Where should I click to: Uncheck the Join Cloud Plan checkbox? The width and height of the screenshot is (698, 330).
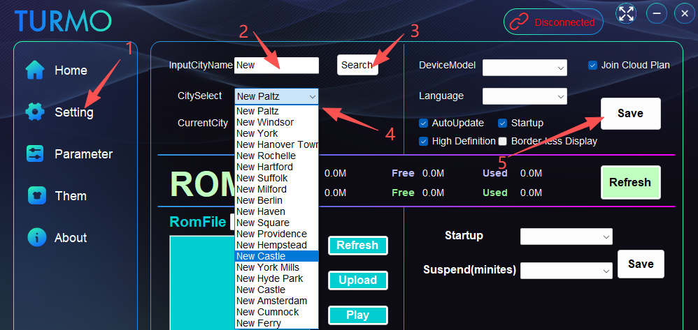(x=592, y=65)
